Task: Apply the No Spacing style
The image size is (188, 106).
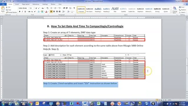Action: pyautogui.click(x=90, y=10)
